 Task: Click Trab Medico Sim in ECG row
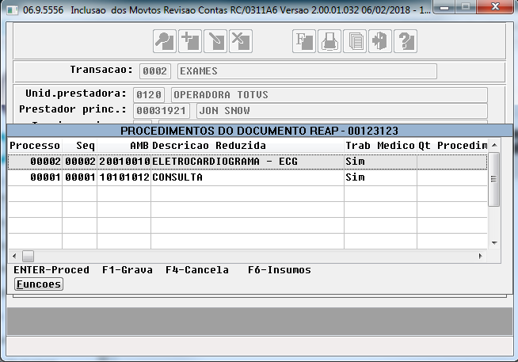(355, 162)
